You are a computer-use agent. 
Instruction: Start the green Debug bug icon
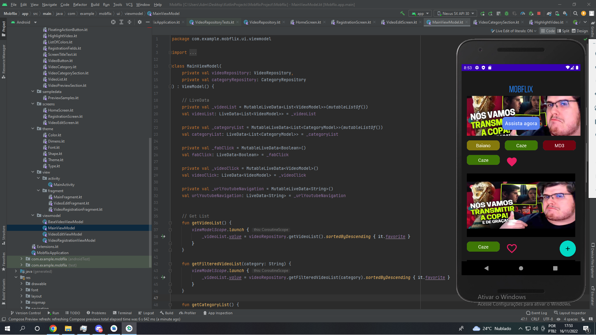point(507,14)
